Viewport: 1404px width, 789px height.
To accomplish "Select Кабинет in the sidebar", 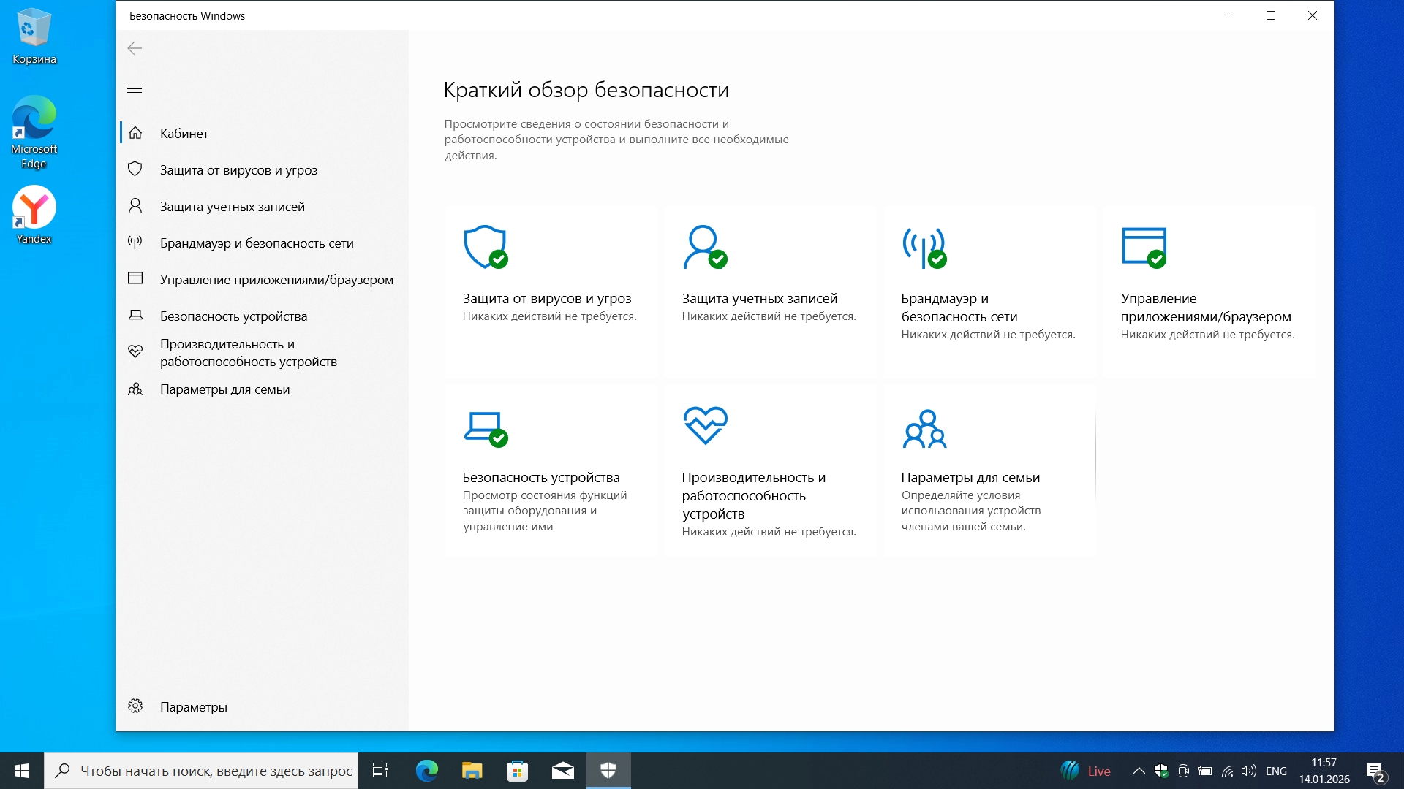I will pyautogui.click(x=184, y=134).
